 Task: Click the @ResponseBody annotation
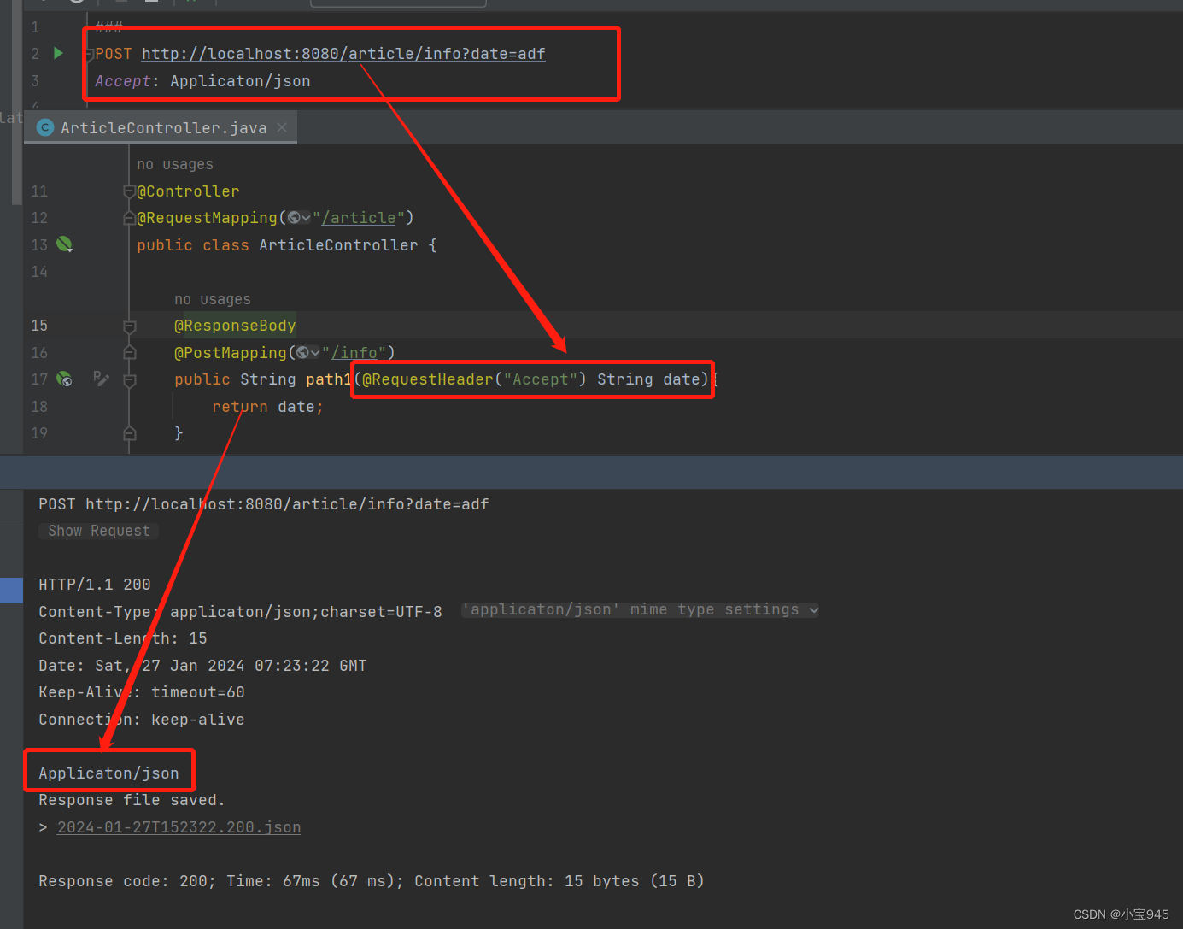(235, 326)
